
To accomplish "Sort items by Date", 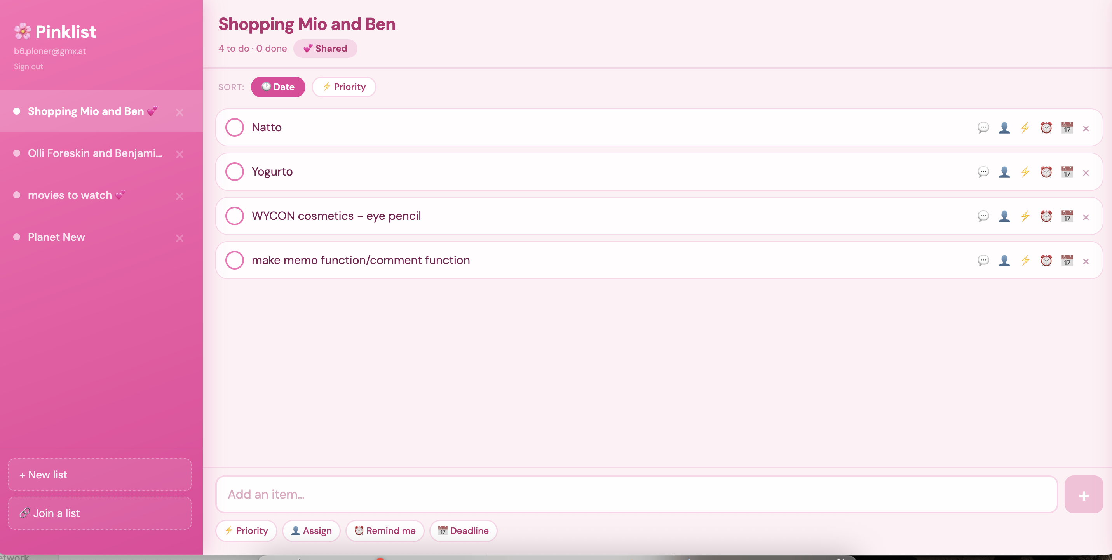I will pos(277,87).
